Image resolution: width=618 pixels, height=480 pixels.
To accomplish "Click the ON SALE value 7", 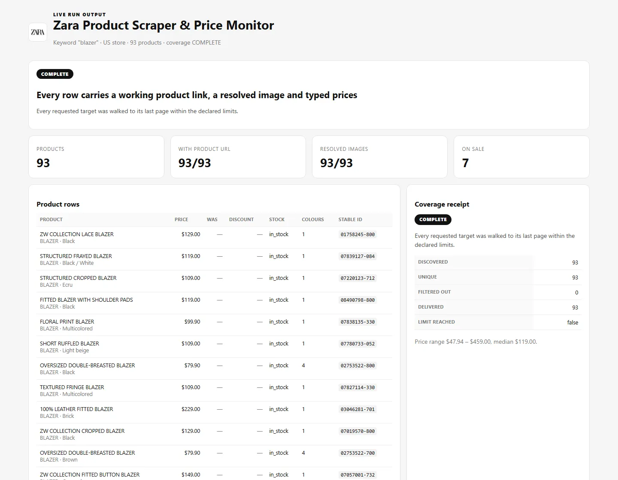I will [465, 163].
